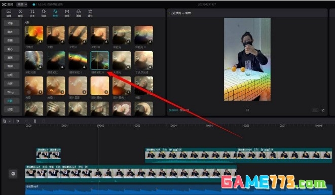Viewport: 335px width, 195px height.
Task: Select the highlighted 光影 category
Action: coord(12,101)
